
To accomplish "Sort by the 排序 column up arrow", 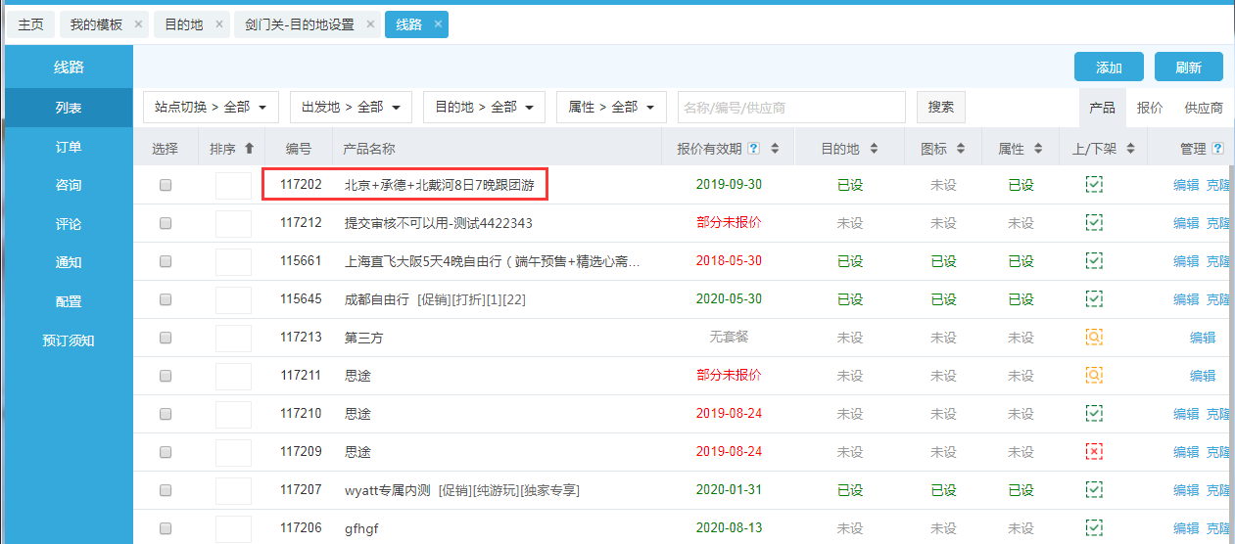I will coord(249,149).
